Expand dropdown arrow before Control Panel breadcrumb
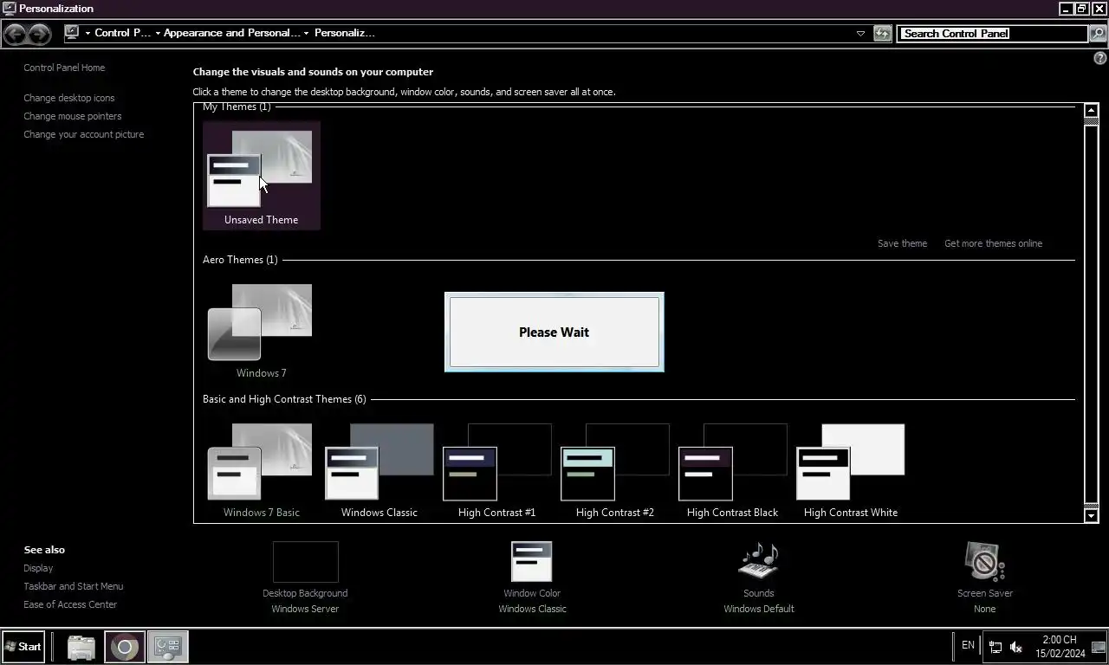 point(88,34)
